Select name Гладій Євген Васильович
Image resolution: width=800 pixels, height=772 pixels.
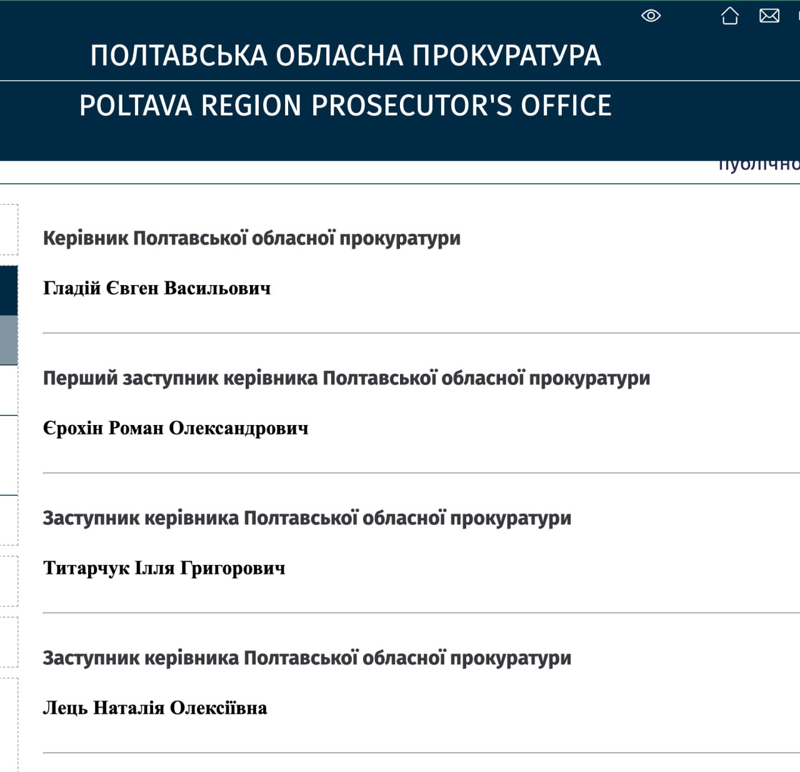click(157, 288)
